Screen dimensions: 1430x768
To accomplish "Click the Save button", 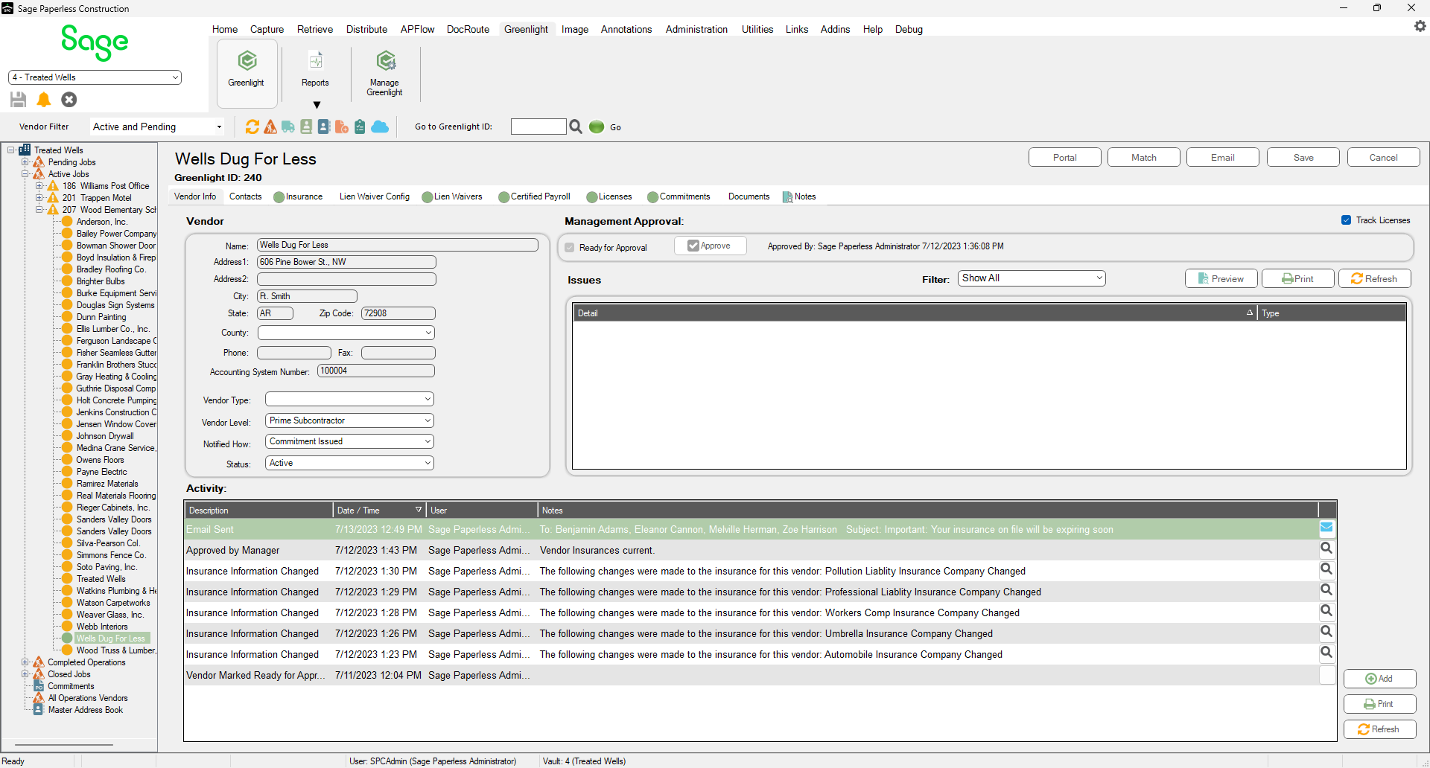I will tap(1303, 157).
